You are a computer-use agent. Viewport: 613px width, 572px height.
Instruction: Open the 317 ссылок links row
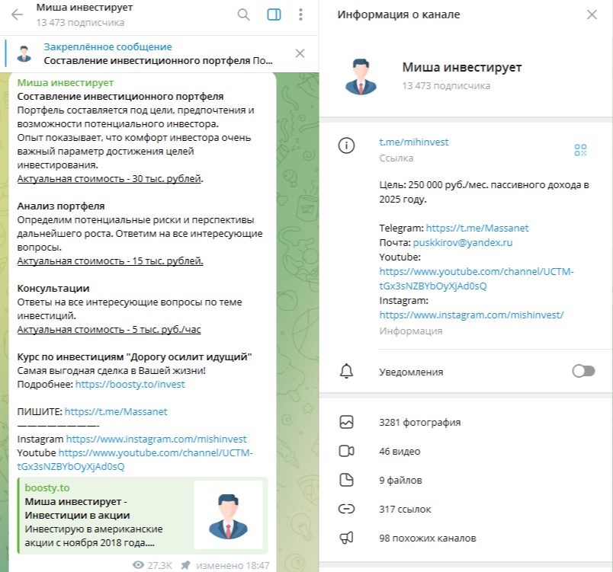pyautogui.click(x=466, y=509)
